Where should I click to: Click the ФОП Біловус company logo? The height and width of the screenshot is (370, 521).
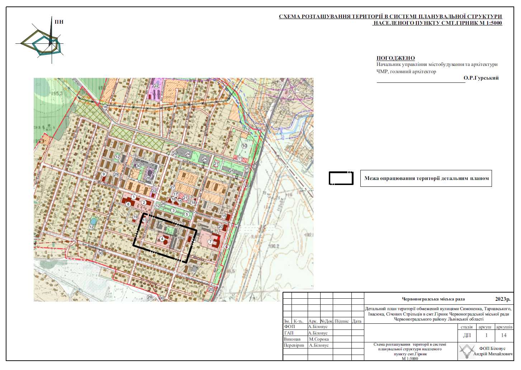click(466, 351)
